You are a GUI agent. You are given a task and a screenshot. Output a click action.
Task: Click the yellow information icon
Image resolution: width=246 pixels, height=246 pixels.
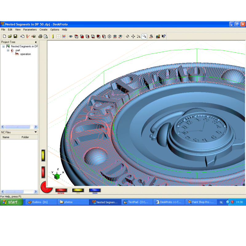pyautogui.click(x=53, y=36)
